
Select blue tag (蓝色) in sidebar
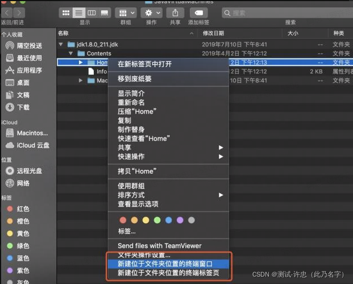18,258
